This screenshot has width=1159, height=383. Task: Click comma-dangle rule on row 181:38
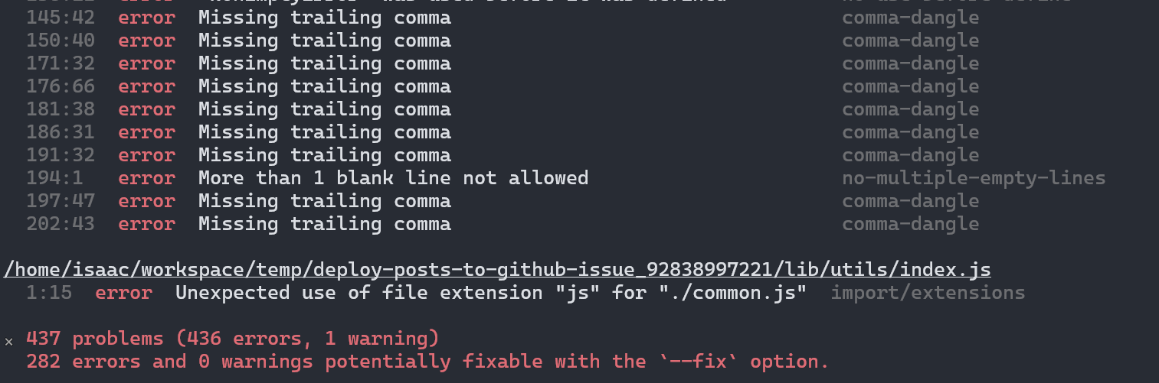pos(910,109)
